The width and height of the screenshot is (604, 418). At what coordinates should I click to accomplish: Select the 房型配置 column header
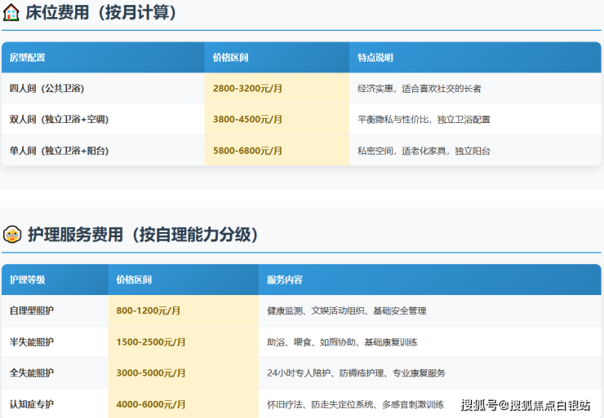(27, 58)
